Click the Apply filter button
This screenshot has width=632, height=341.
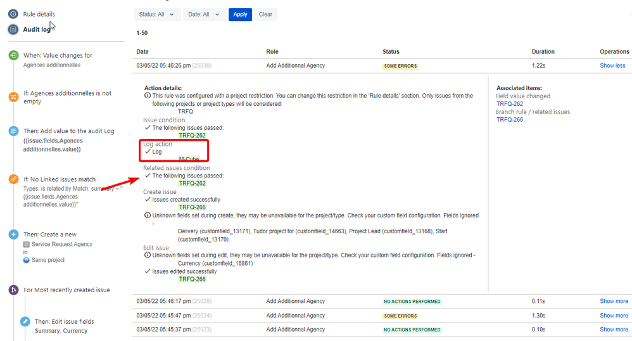click(x=240, y=15)
